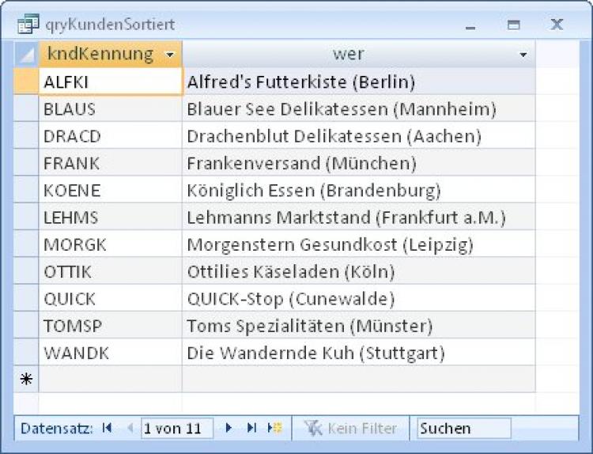The width and height of the screenshot is (593, 454).
Task: Open the kndKennung column dropdown arrow
Action: (x=169, y=55)
